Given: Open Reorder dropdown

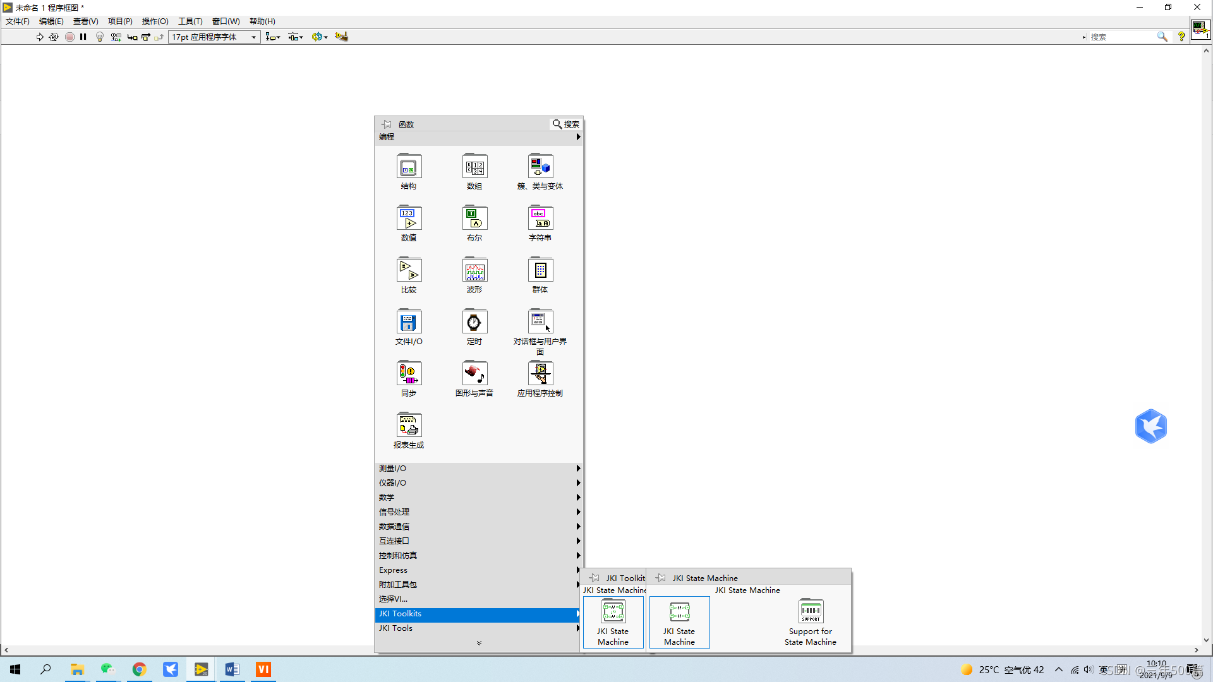Looking at the screenshot, I should (320, 37).
